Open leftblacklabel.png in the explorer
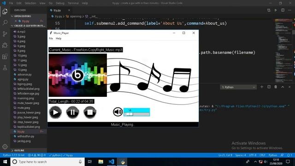Screen dimensions: 295x166 click(29, 89)
